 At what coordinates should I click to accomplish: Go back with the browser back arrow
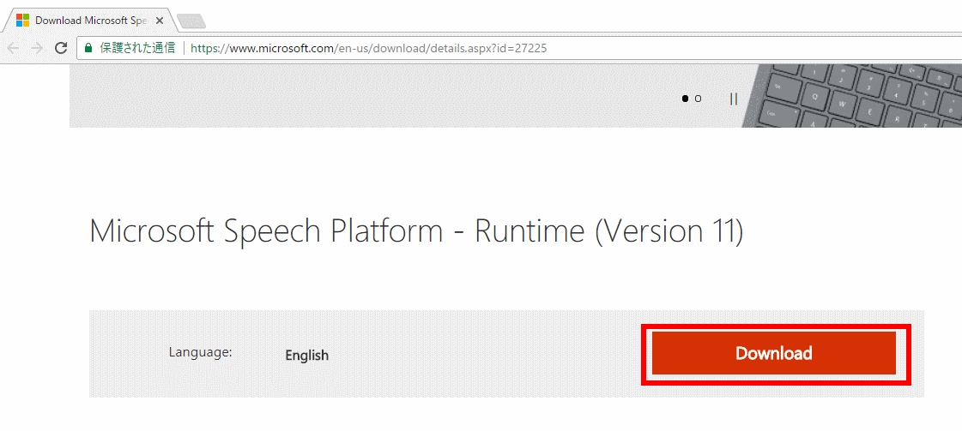pyautogui.click(x=13, y=48)
